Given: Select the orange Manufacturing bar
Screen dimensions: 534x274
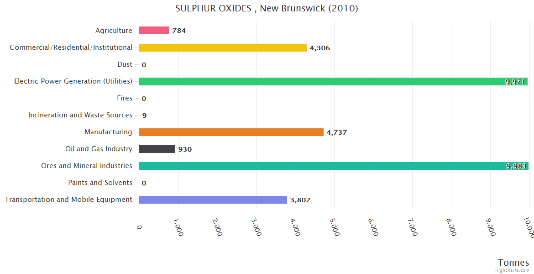Looking at the screenshot, I should (x=231, y=132).
